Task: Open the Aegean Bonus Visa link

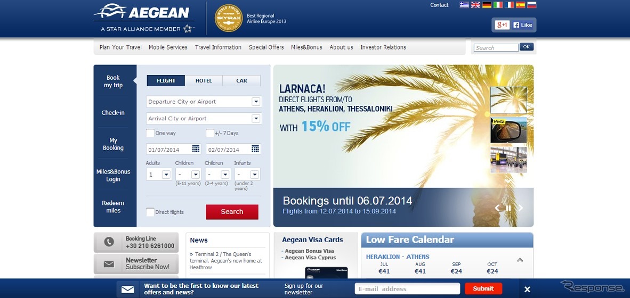Action: coord(309,251)
